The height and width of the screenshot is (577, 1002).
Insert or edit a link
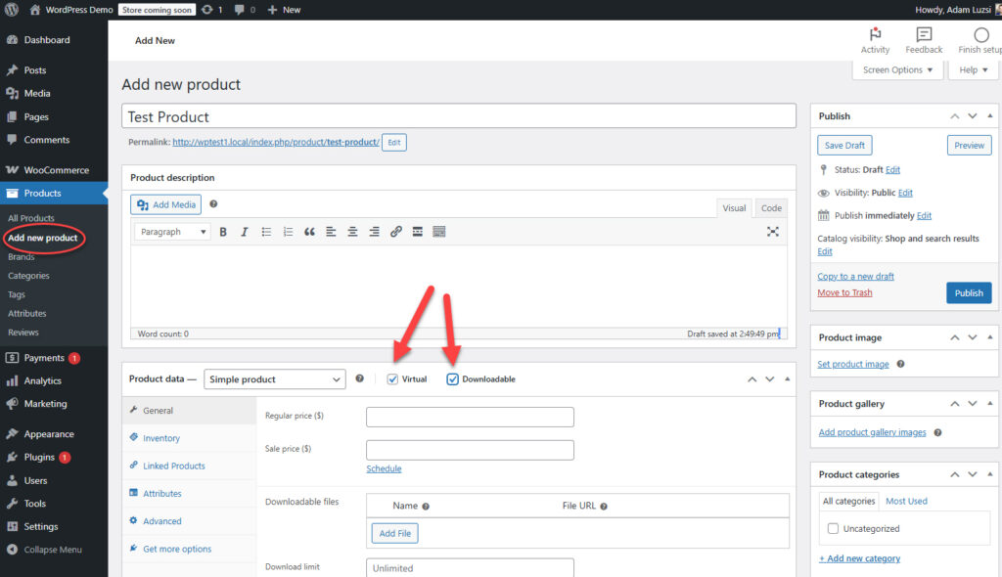pos(396,232)
